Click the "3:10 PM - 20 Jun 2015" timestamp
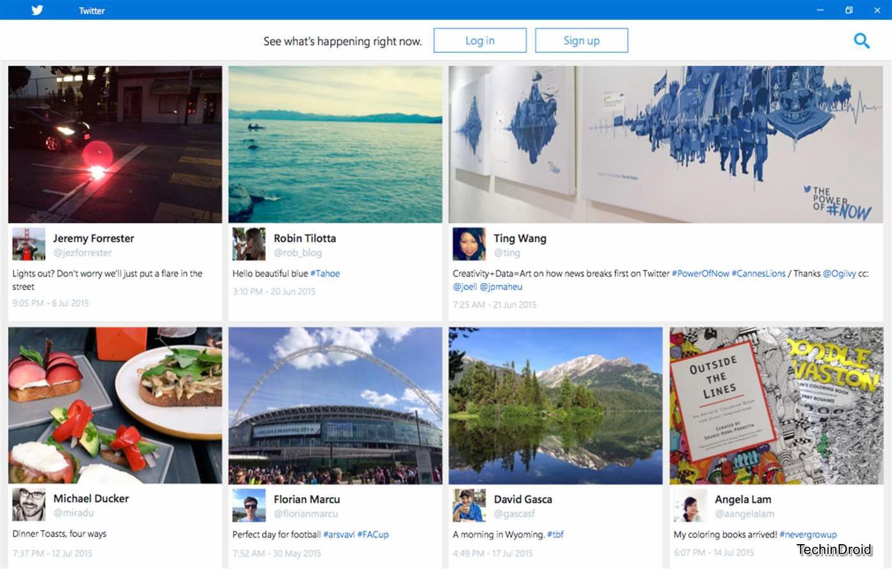The width and height of the screenshot is (892, 569). [274, 291]
